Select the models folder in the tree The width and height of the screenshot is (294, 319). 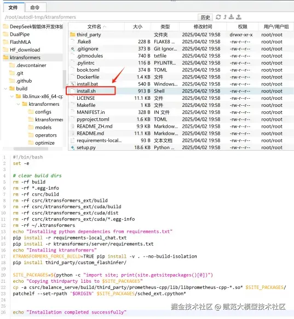point(43,128)
